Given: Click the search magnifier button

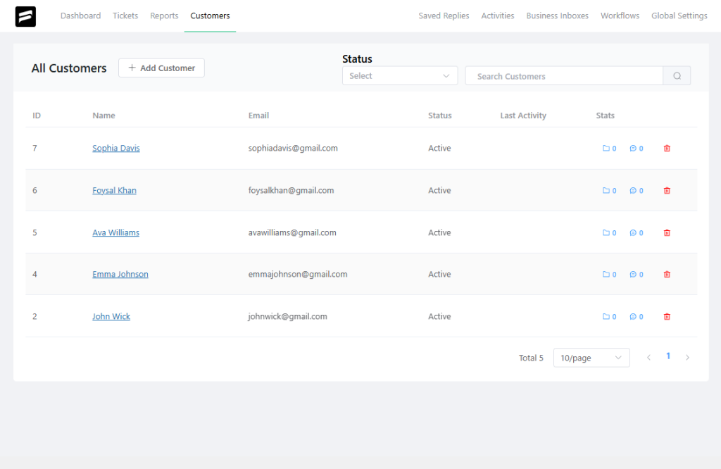Looking at the screenshot, I should pos(677,76).
